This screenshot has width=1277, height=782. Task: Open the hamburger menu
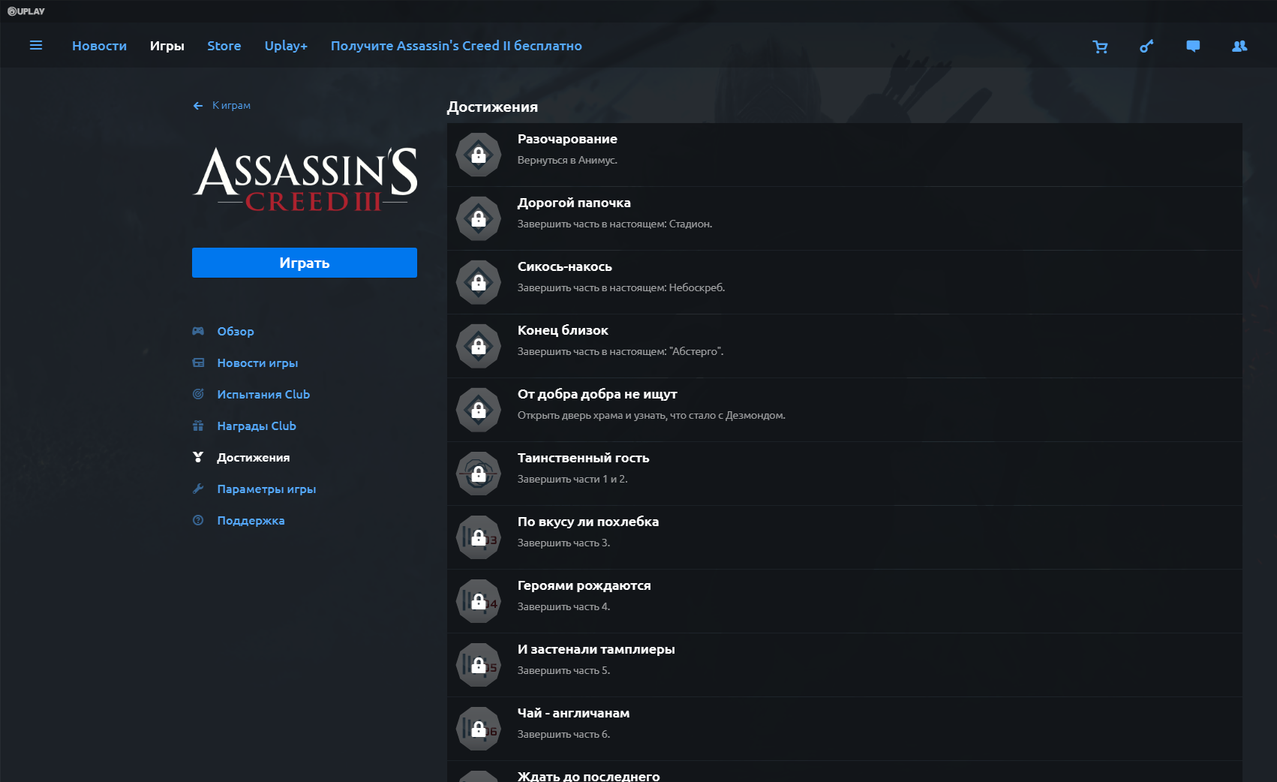35,46
